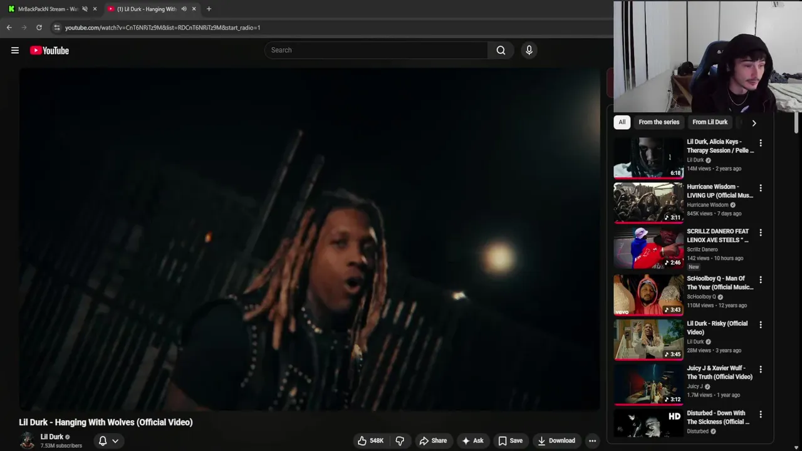The image size is (802, 451).
Task: Click the browser forward arrow
Action: point(24,28)
